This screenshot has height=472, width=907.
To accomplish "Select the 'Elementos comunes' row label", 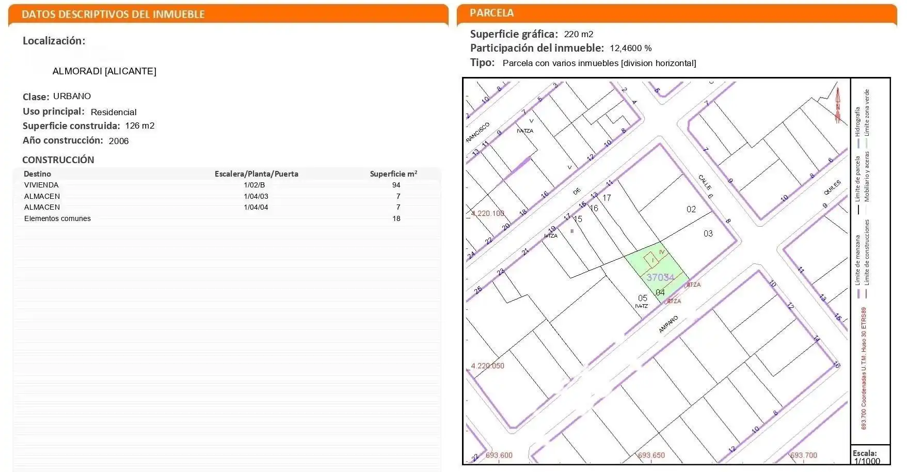I will point(57,218).
